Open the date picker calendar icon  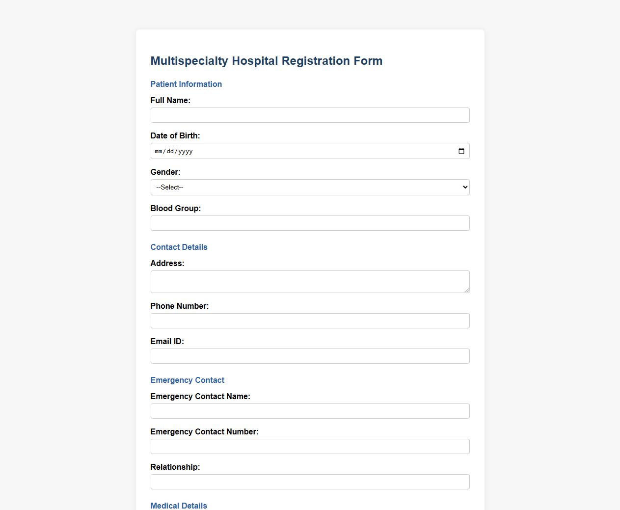(x=461, y=151)
